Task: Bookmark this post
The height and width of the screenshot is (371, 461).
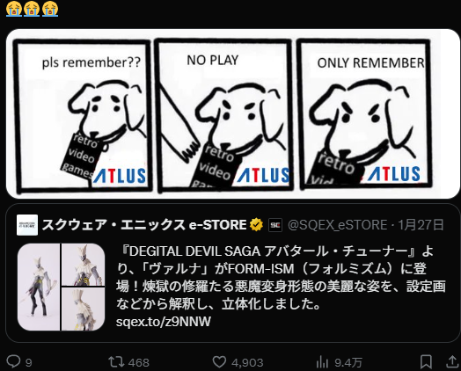Action: [x=426, y=362]
